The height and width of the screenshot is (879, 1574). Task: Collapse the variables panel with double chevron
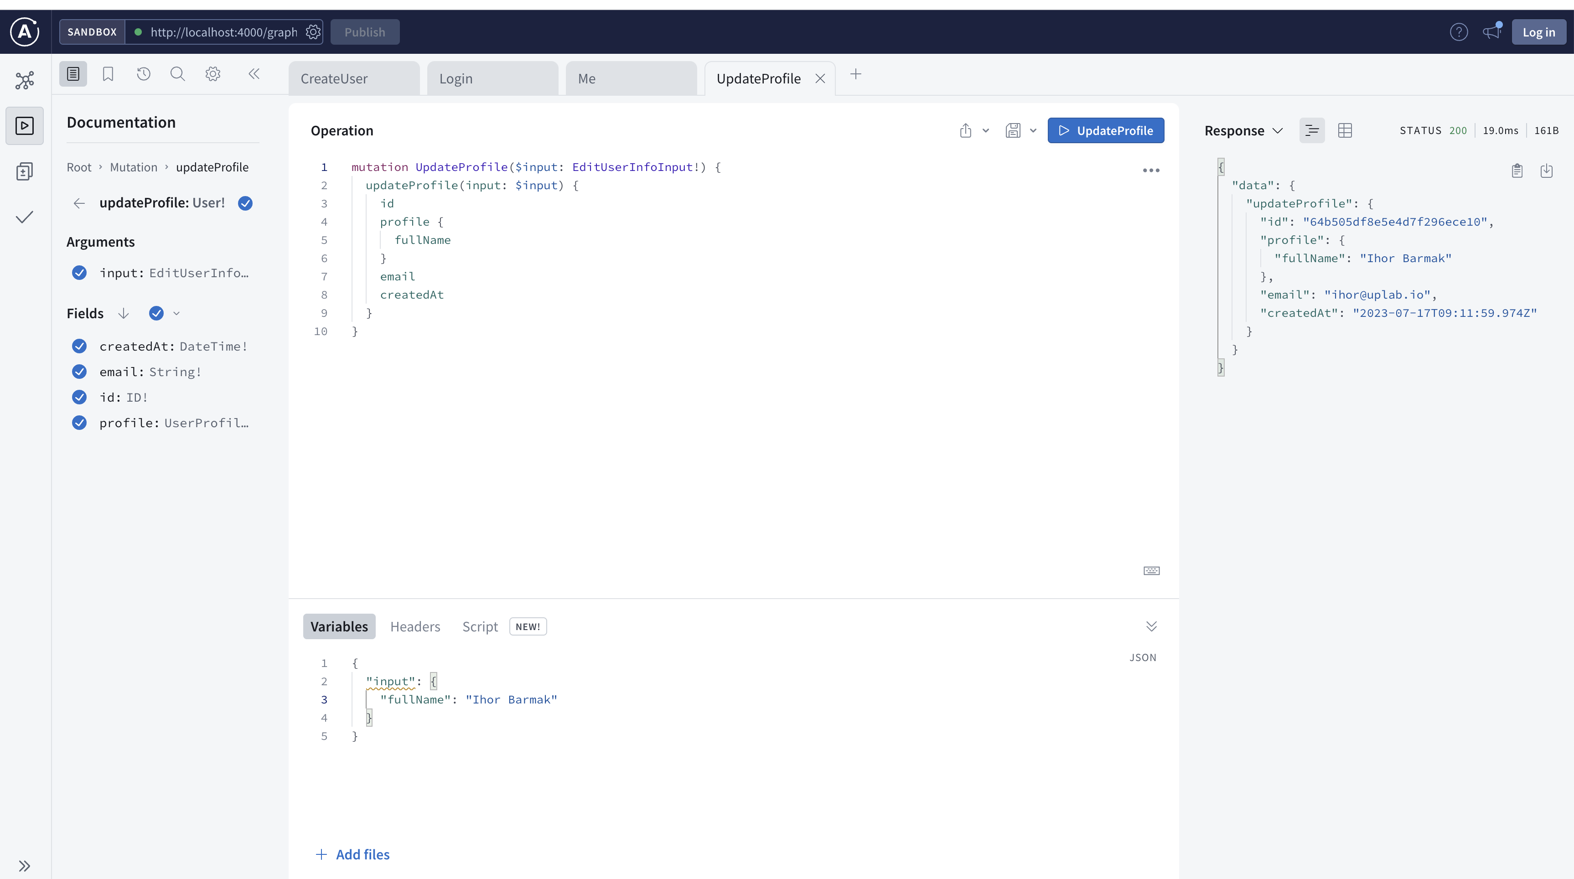[1151, 626]
